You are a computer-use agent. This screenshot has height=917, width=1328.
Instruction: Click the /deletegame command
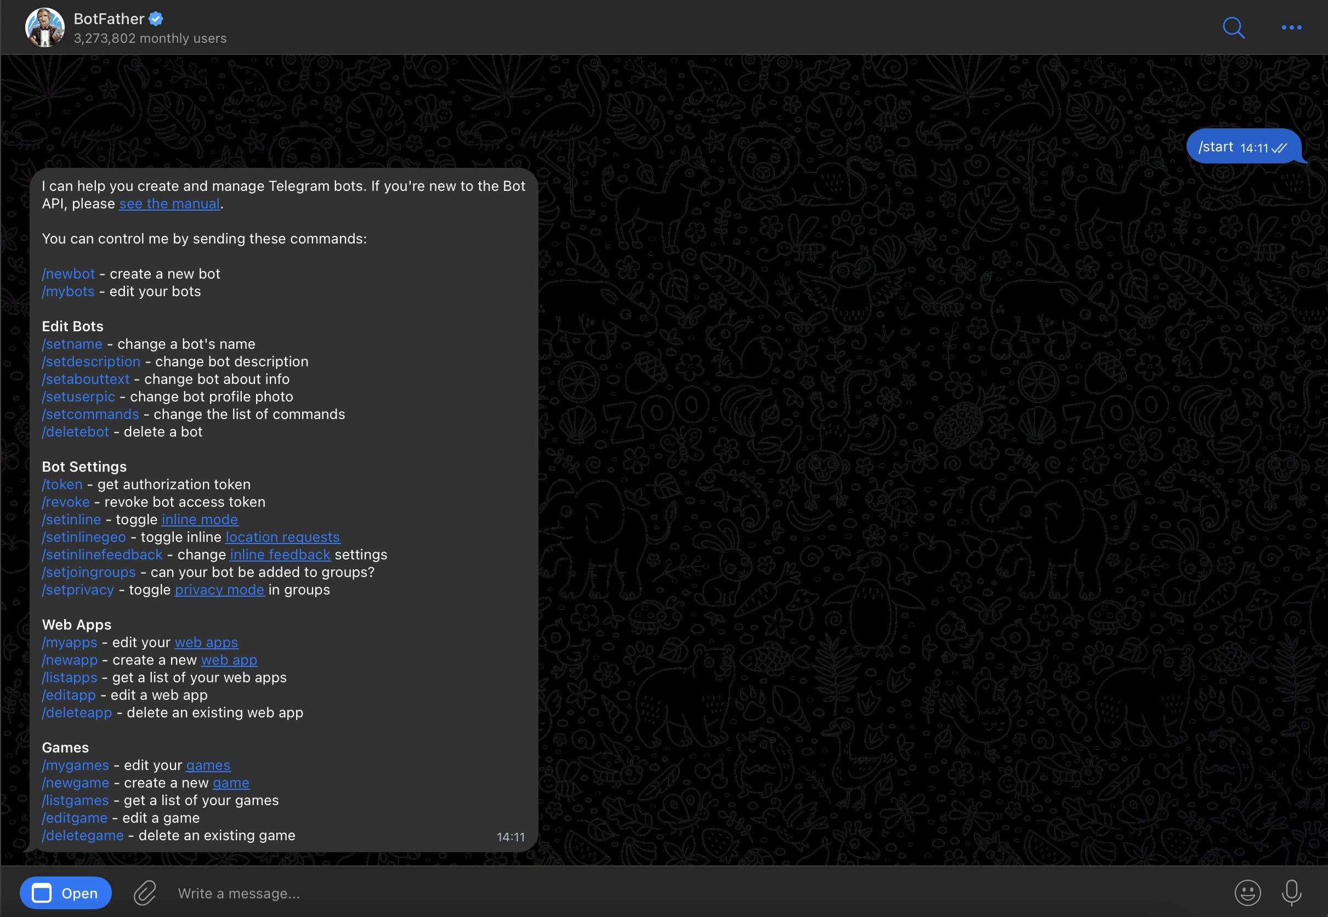[x=83, y=836]
